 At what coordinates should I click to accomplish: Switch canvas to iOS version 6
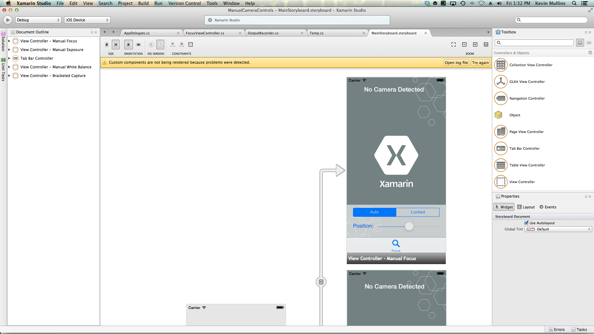click(151, 45)
